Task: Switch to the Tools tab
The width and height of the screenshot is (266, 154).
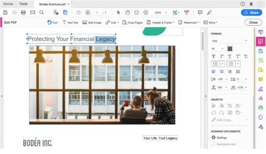Action: (23, 4)
